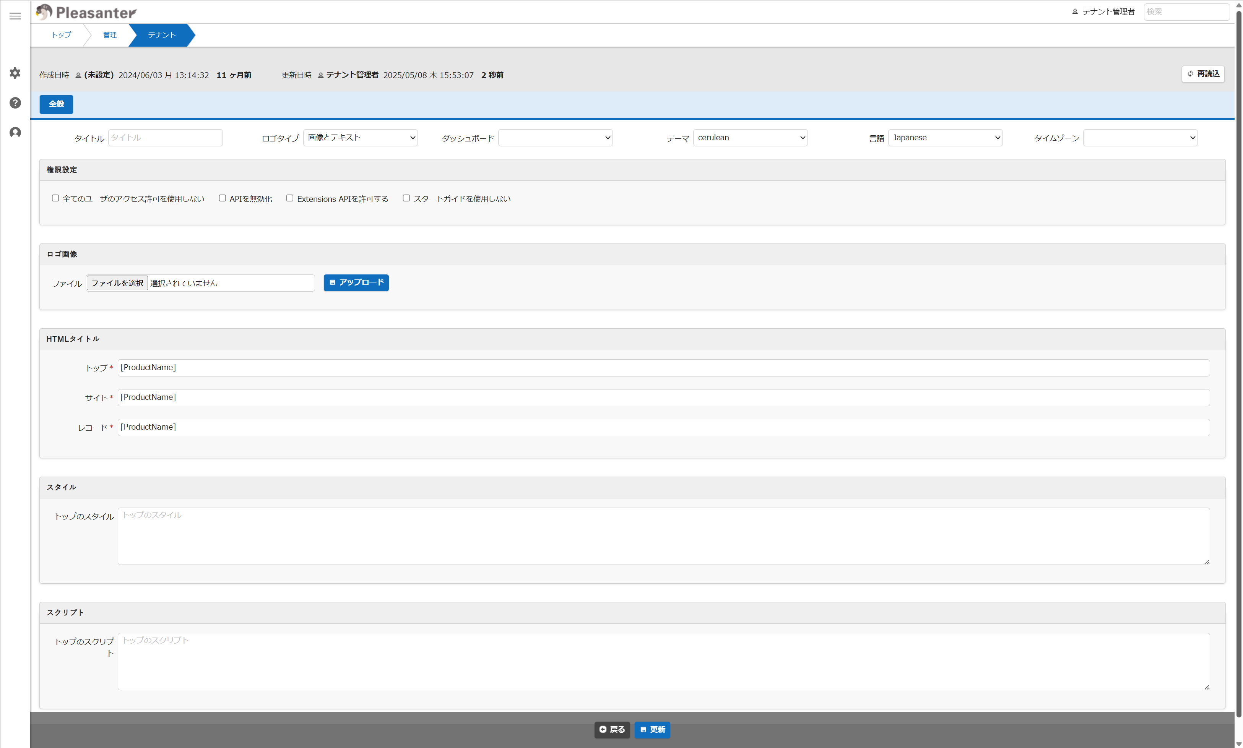Image resolution: width=1243 pixels, height=748 pixels.
Task: Check APIを無効化 checkbox
Action: click(x=222, y=199)
